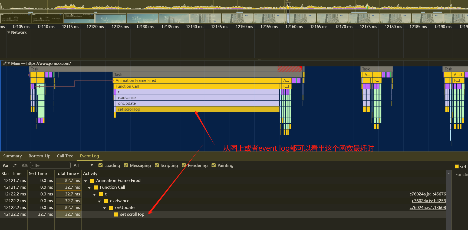Image resolution: width=468 pixels, height=230 pixels.
Task: Click the yellow icon next to set scrollTop row
Action: 116,214
